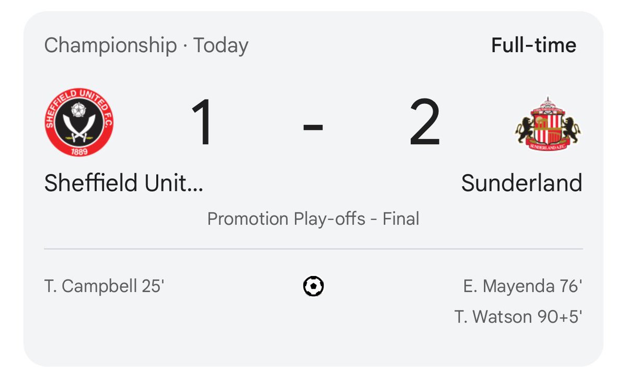Select the Sheffield United team name

pos(124,183)
